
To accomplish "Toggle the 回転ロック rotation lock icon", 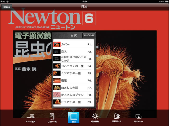I will [117, 118].
